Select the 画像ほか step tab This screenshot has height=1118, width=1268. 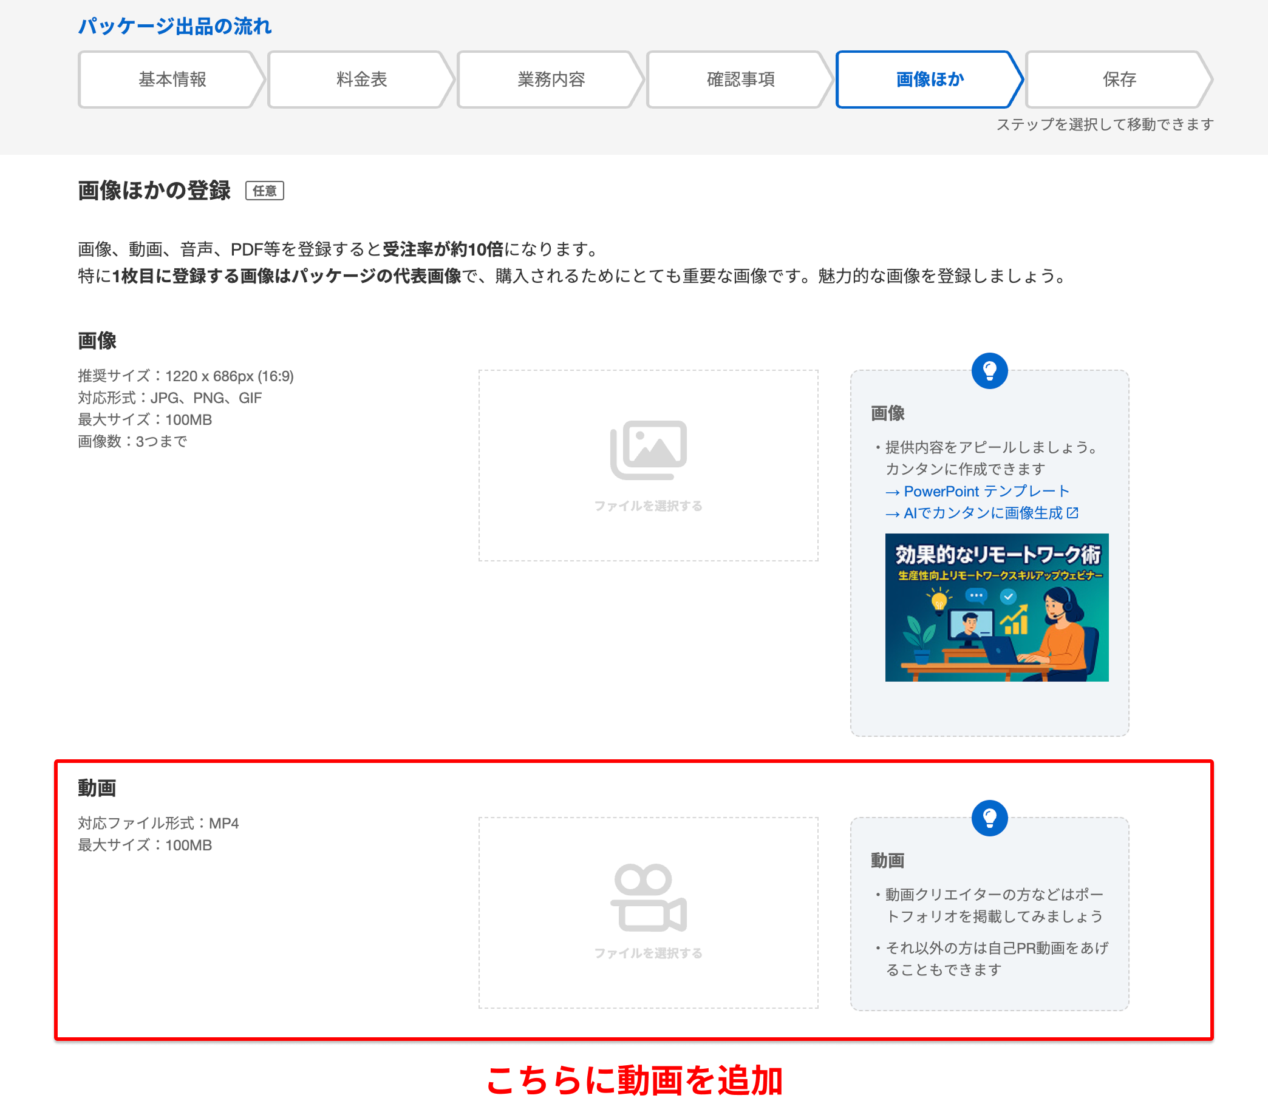point(929,80)
